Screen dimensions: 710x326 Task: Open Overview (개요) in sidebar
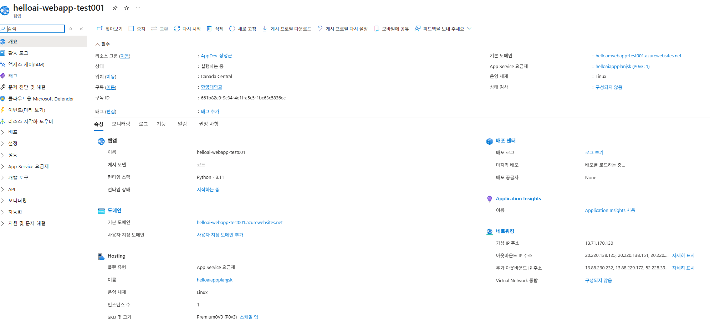click(44, 42)
